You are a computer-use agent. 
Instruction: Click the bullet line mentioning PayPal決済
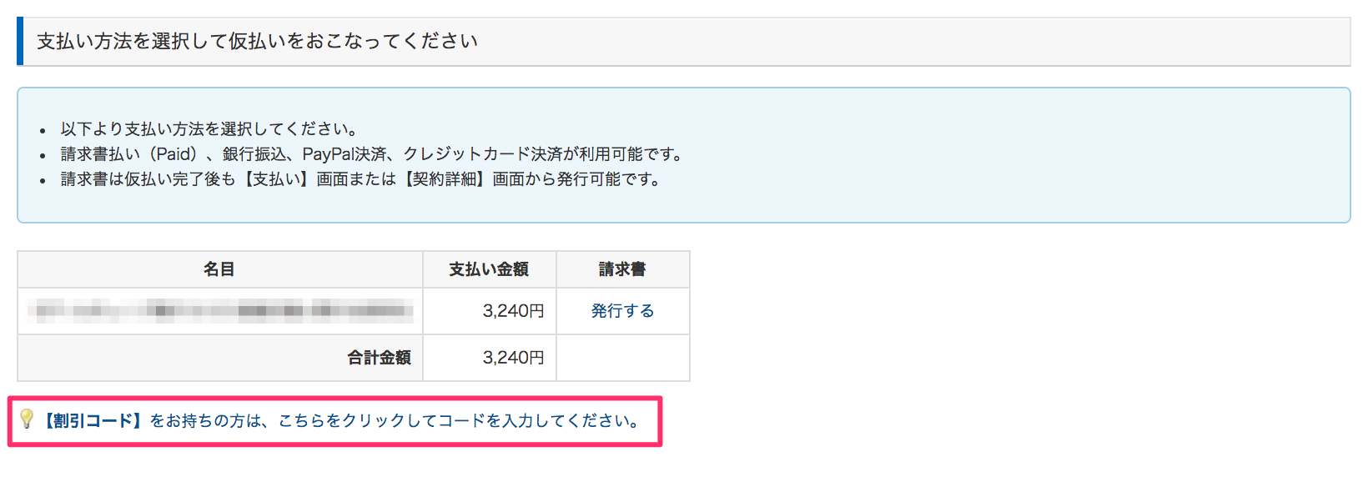pyautogui.click(x=371, y=154)
